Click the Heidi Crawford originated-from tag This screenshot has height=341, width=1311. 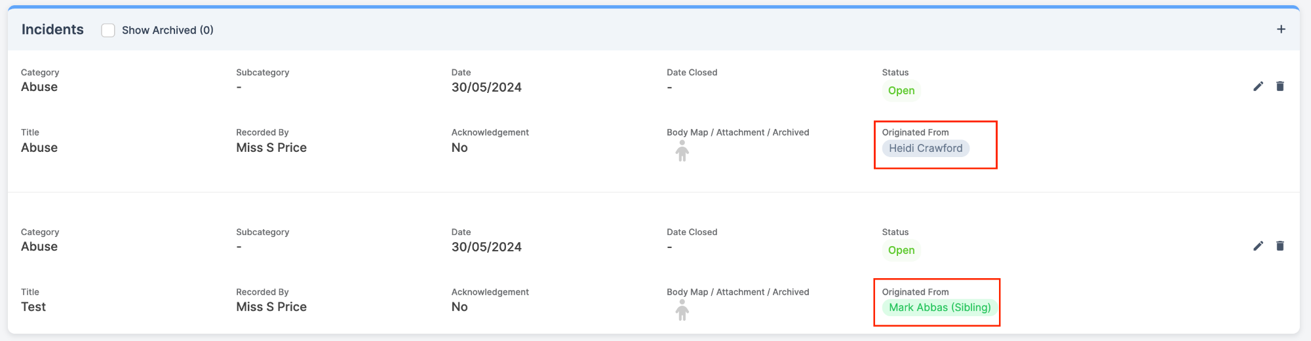(925, 149)
